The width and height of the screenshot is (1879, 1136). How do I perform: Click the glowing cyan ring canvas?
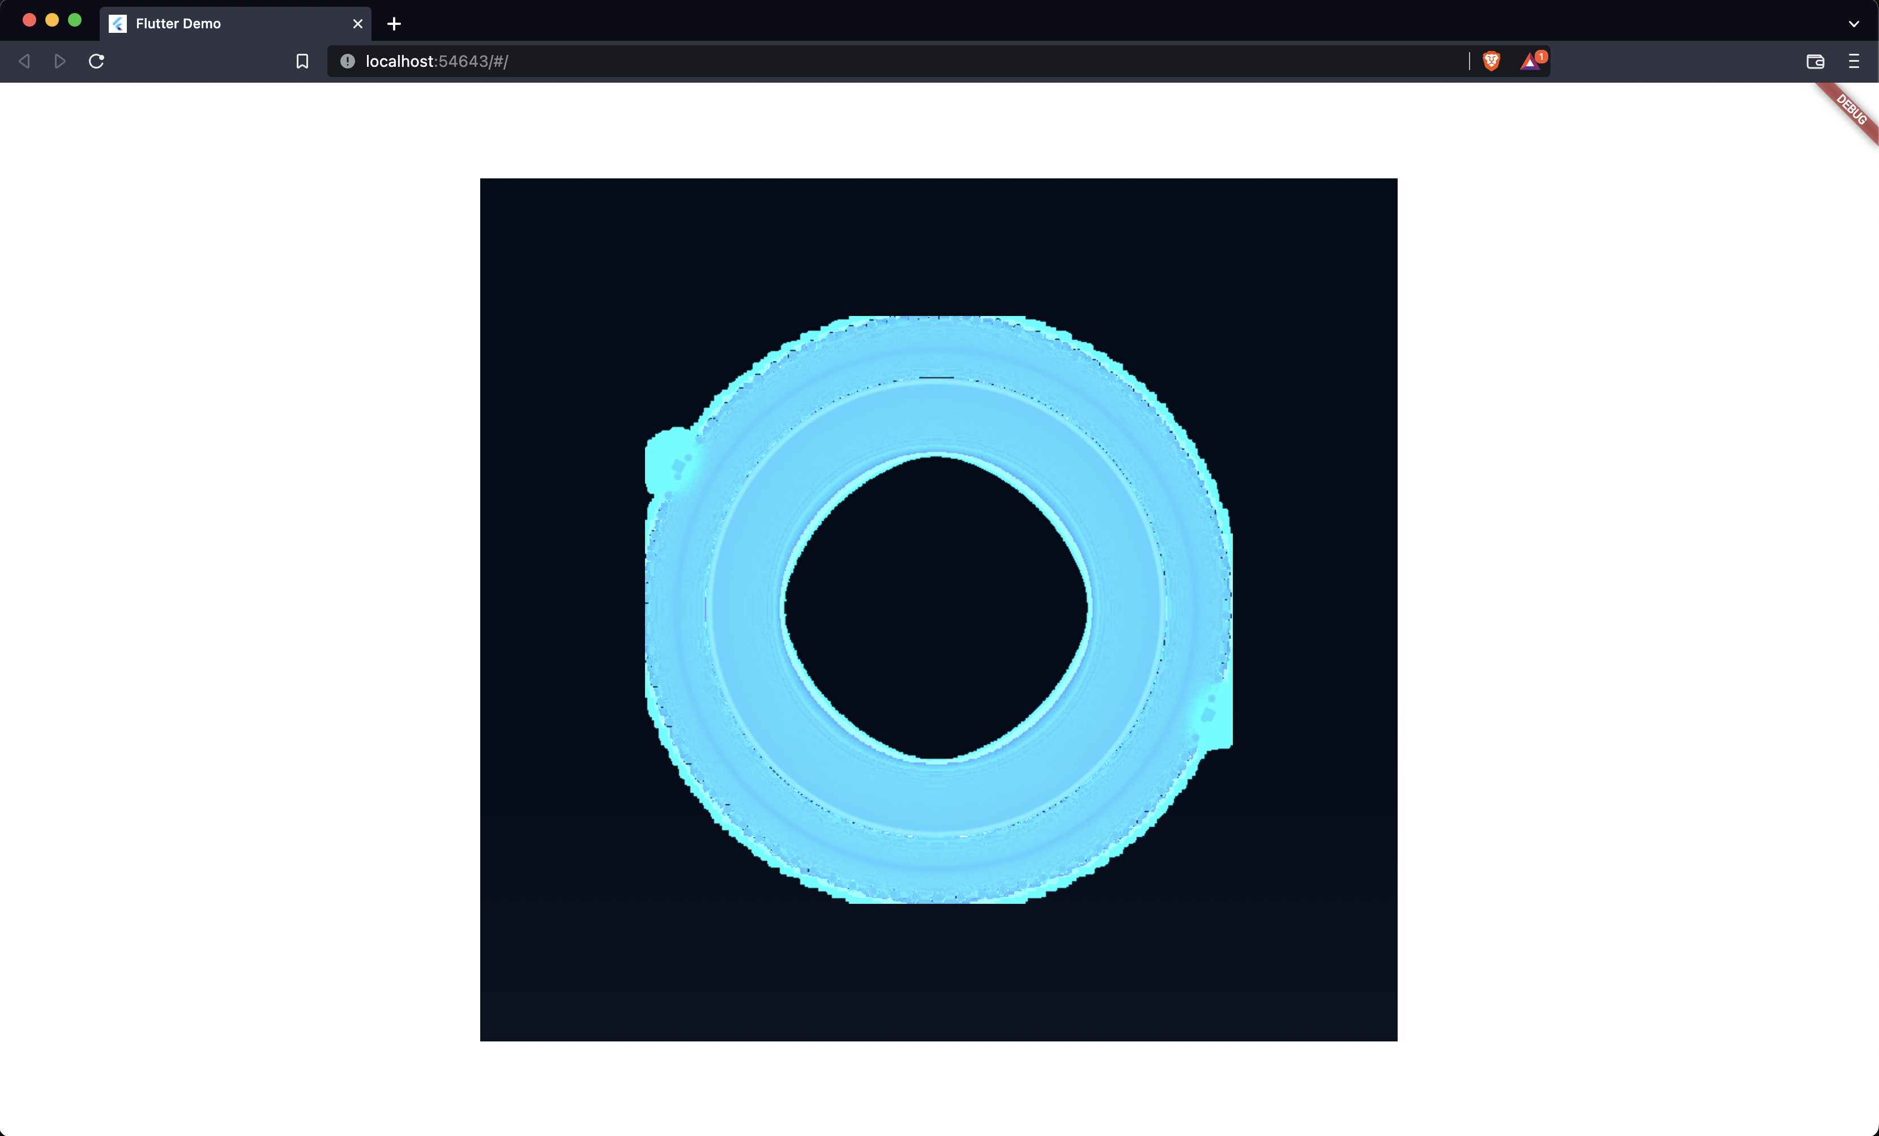[939, 609]
